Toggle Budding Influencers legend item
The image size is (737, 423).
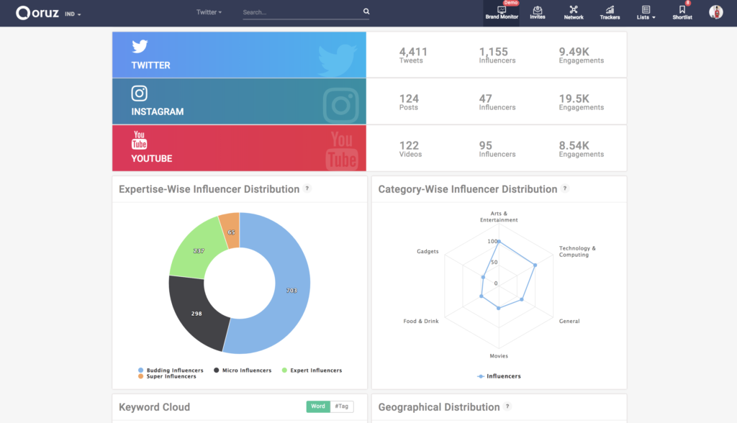[171, 370]
